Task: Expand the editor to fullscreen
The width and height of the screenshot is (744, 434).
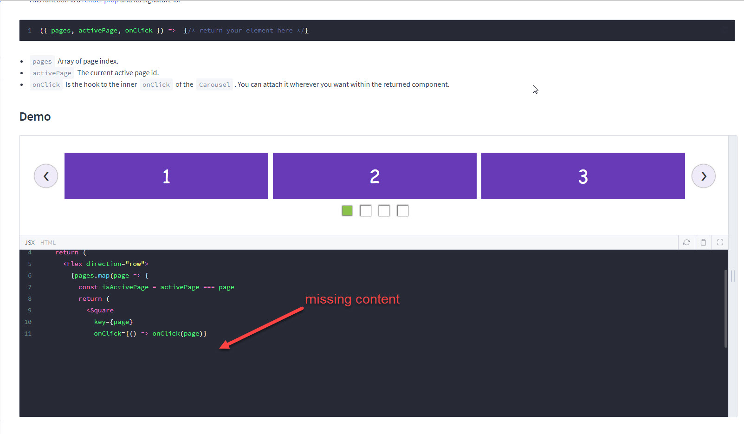Action: pyautogui.click(x=720, y=242)
